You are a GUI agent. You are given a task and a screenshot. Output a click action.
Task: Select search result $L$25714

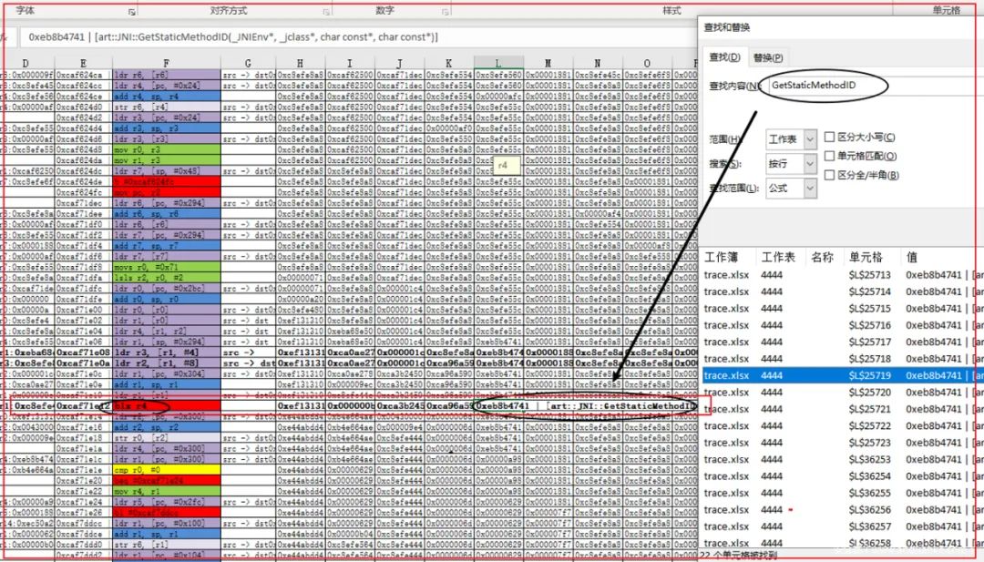pyautogui.click(x=842, y=291)
